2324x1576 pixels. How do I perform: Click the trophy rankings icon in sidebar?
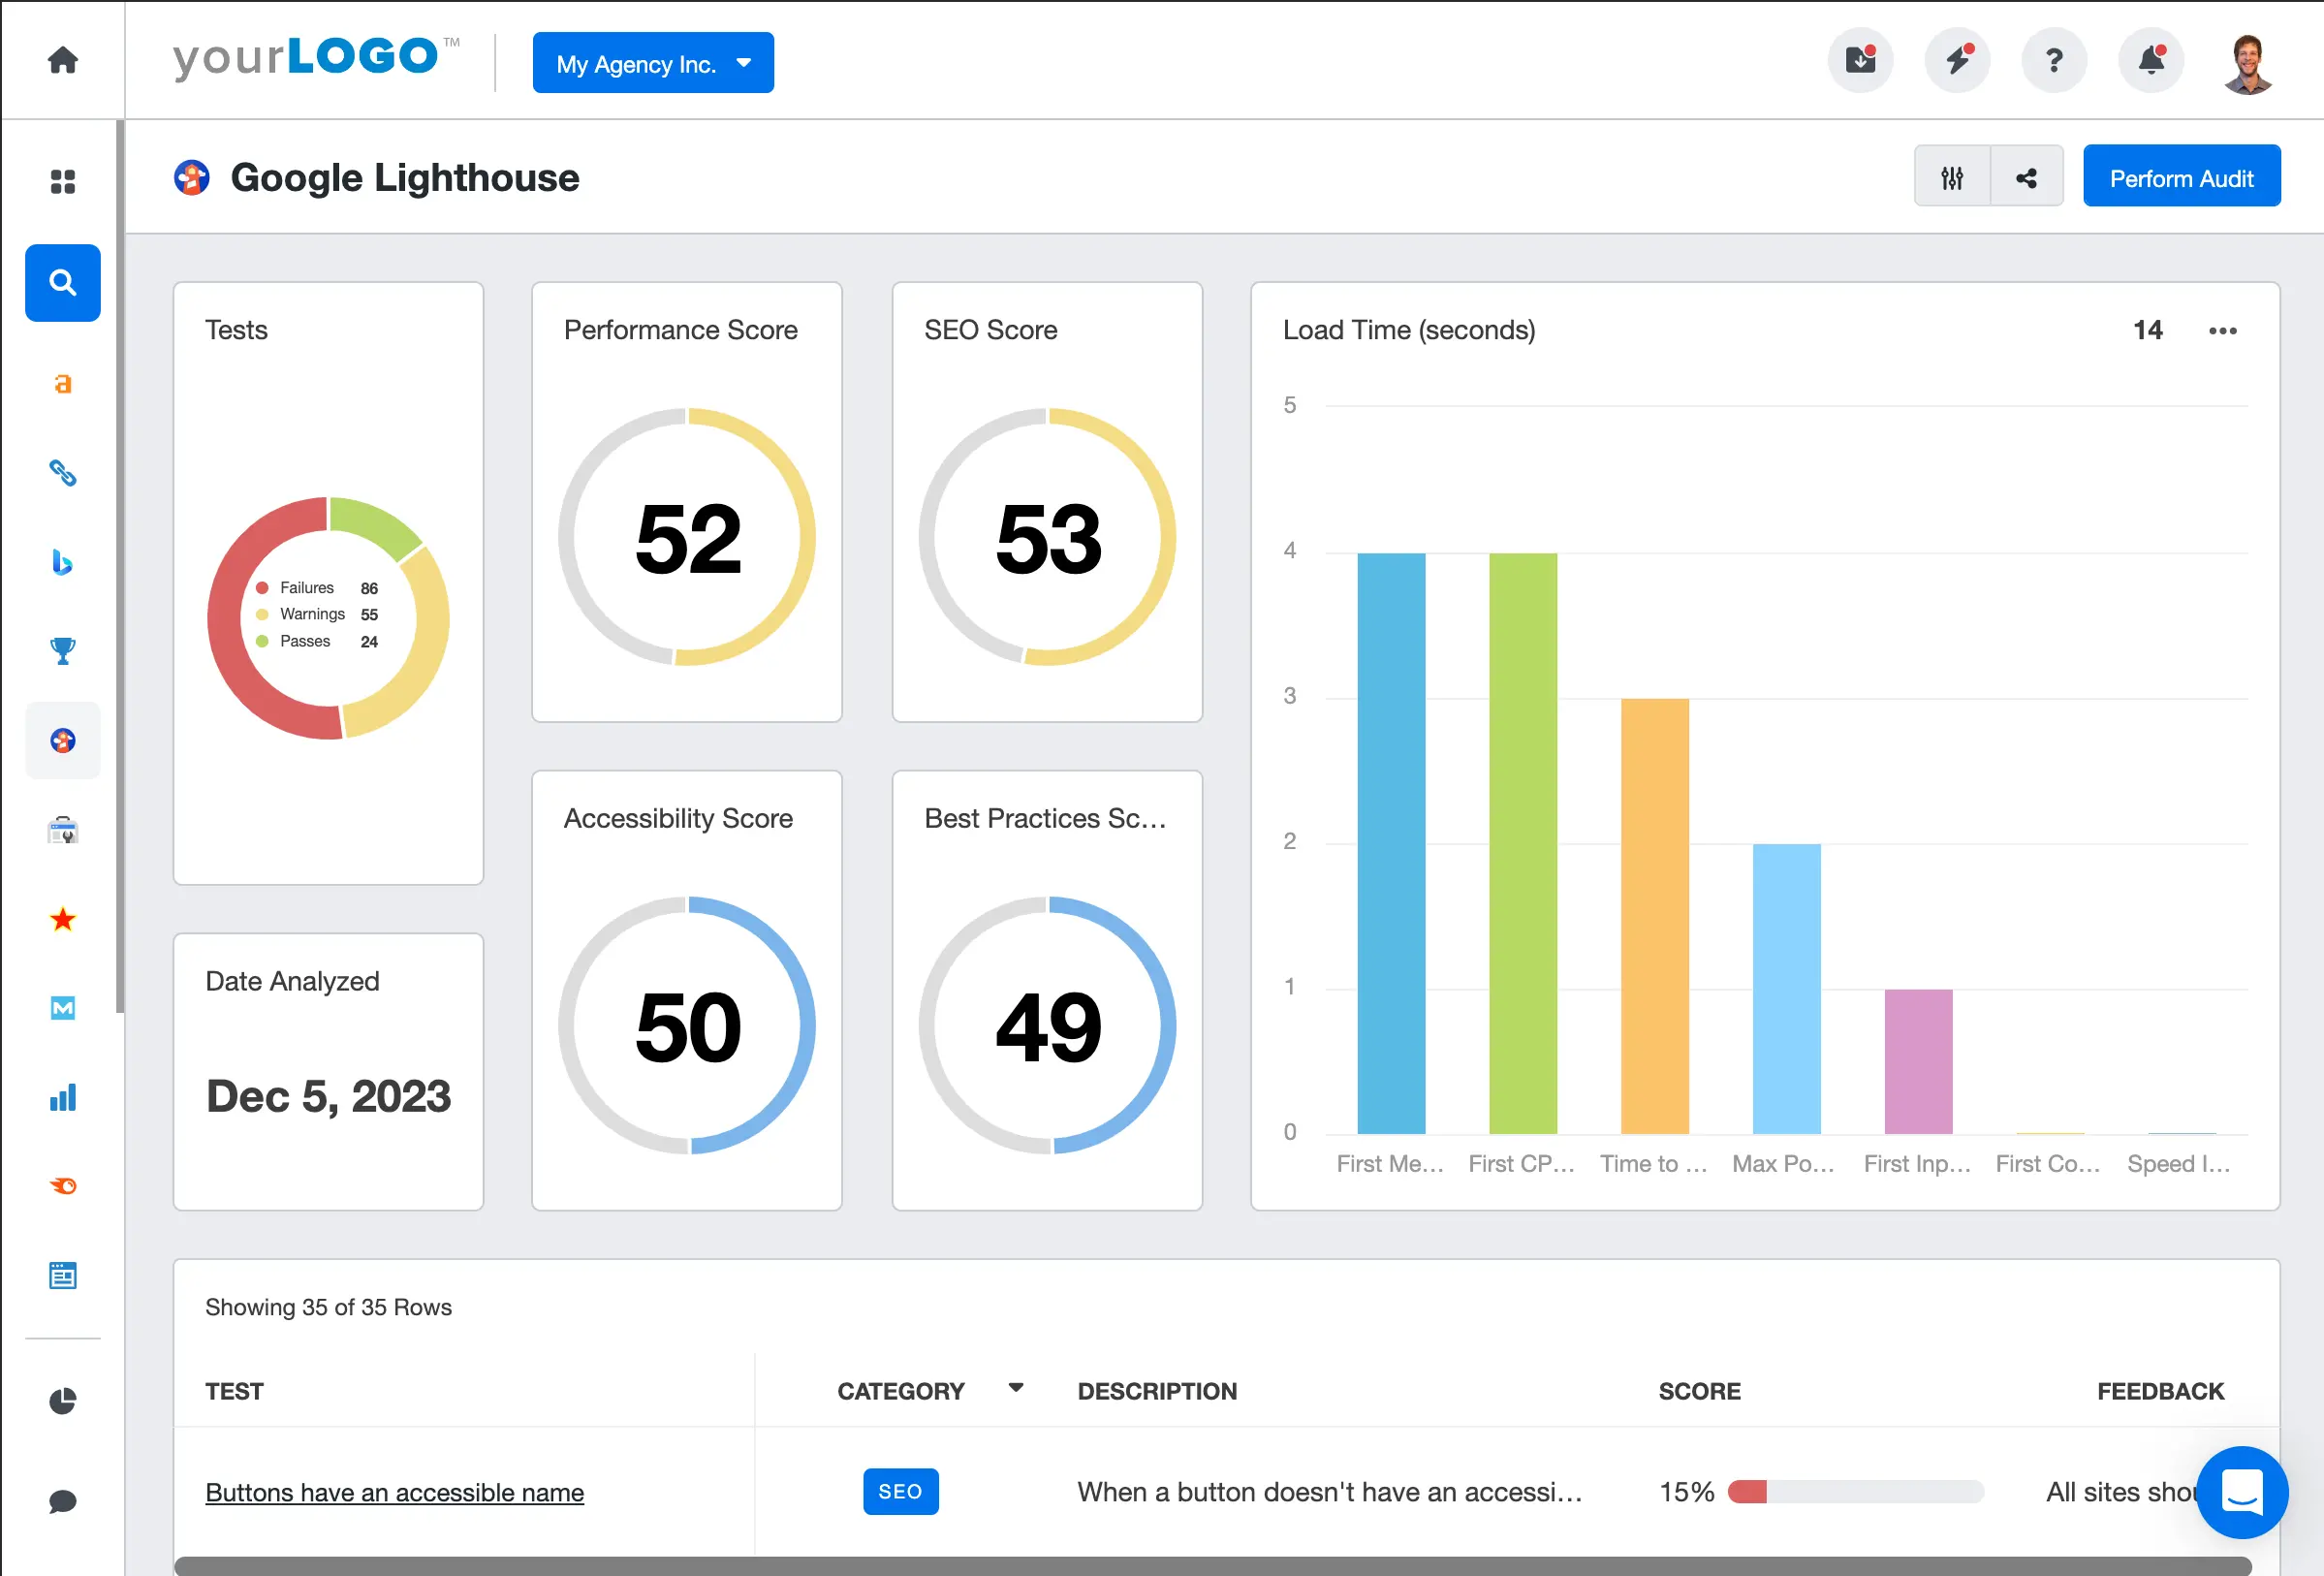[x=62, y=651]
